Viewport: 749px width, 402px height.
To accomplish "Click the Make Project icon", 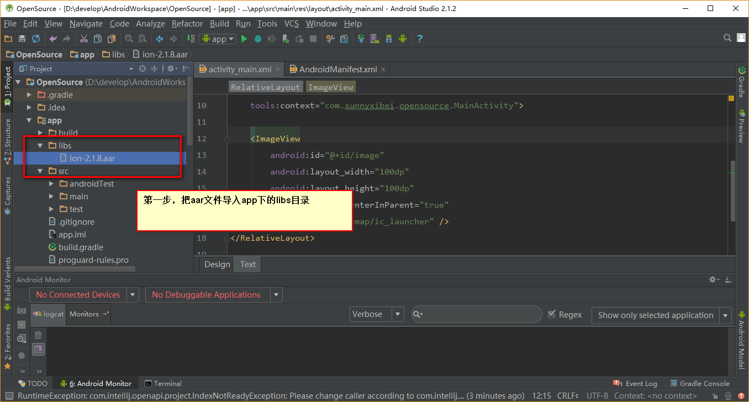I will click(x=191, y=39).
